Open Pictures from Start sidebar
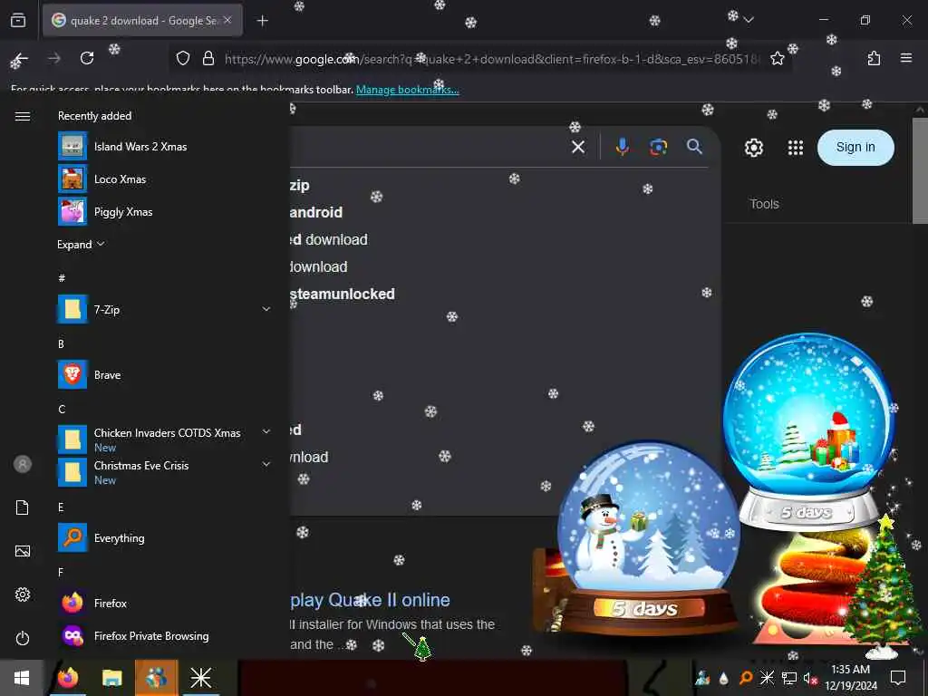The image size is (928, 696). [23, 551]
